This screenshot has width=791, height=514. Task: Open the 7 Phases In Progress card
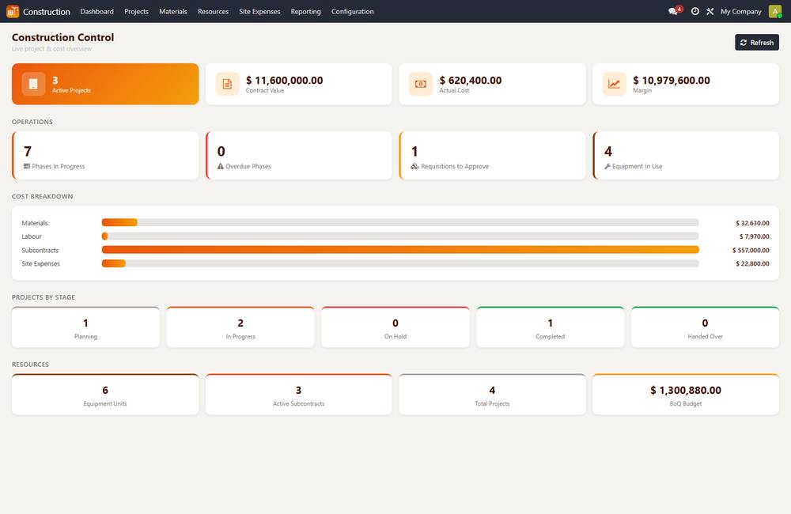[105, 155]
